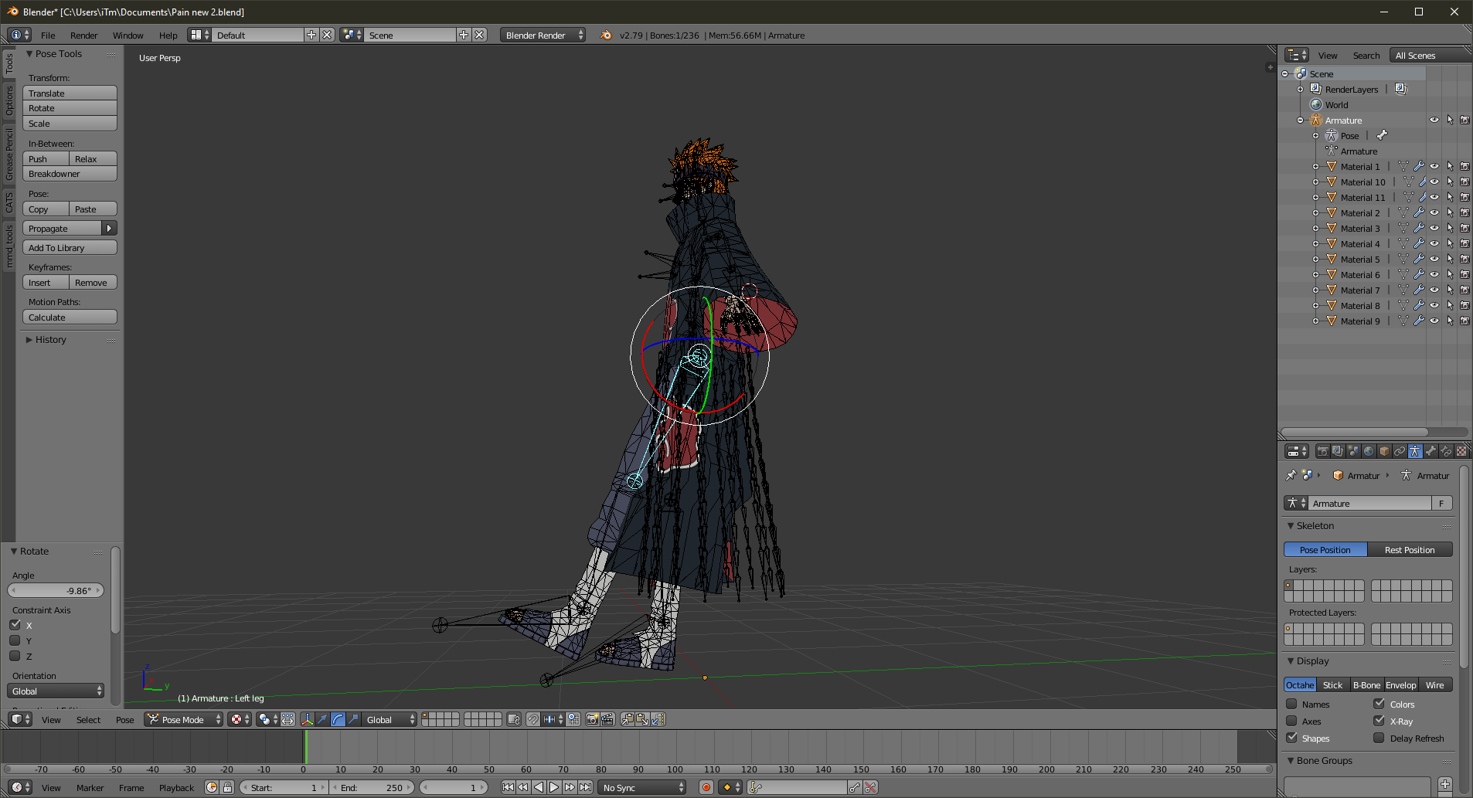Enable the 3D manipulator widget toggle

click(x=307, y=720)
